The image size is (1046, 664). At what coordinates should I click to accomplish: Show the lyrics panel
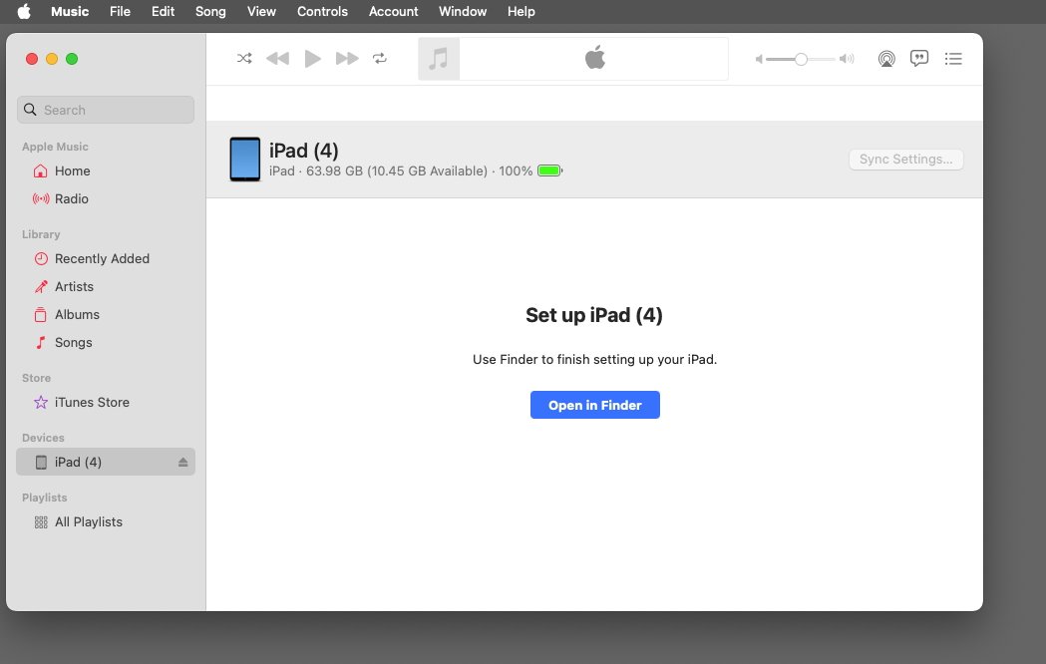pyautogui.click(x=919, y=59)
